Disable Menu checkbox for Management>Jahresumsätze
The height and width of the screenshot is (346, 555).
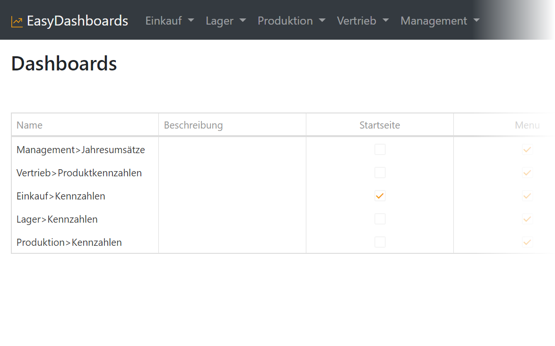528,150
